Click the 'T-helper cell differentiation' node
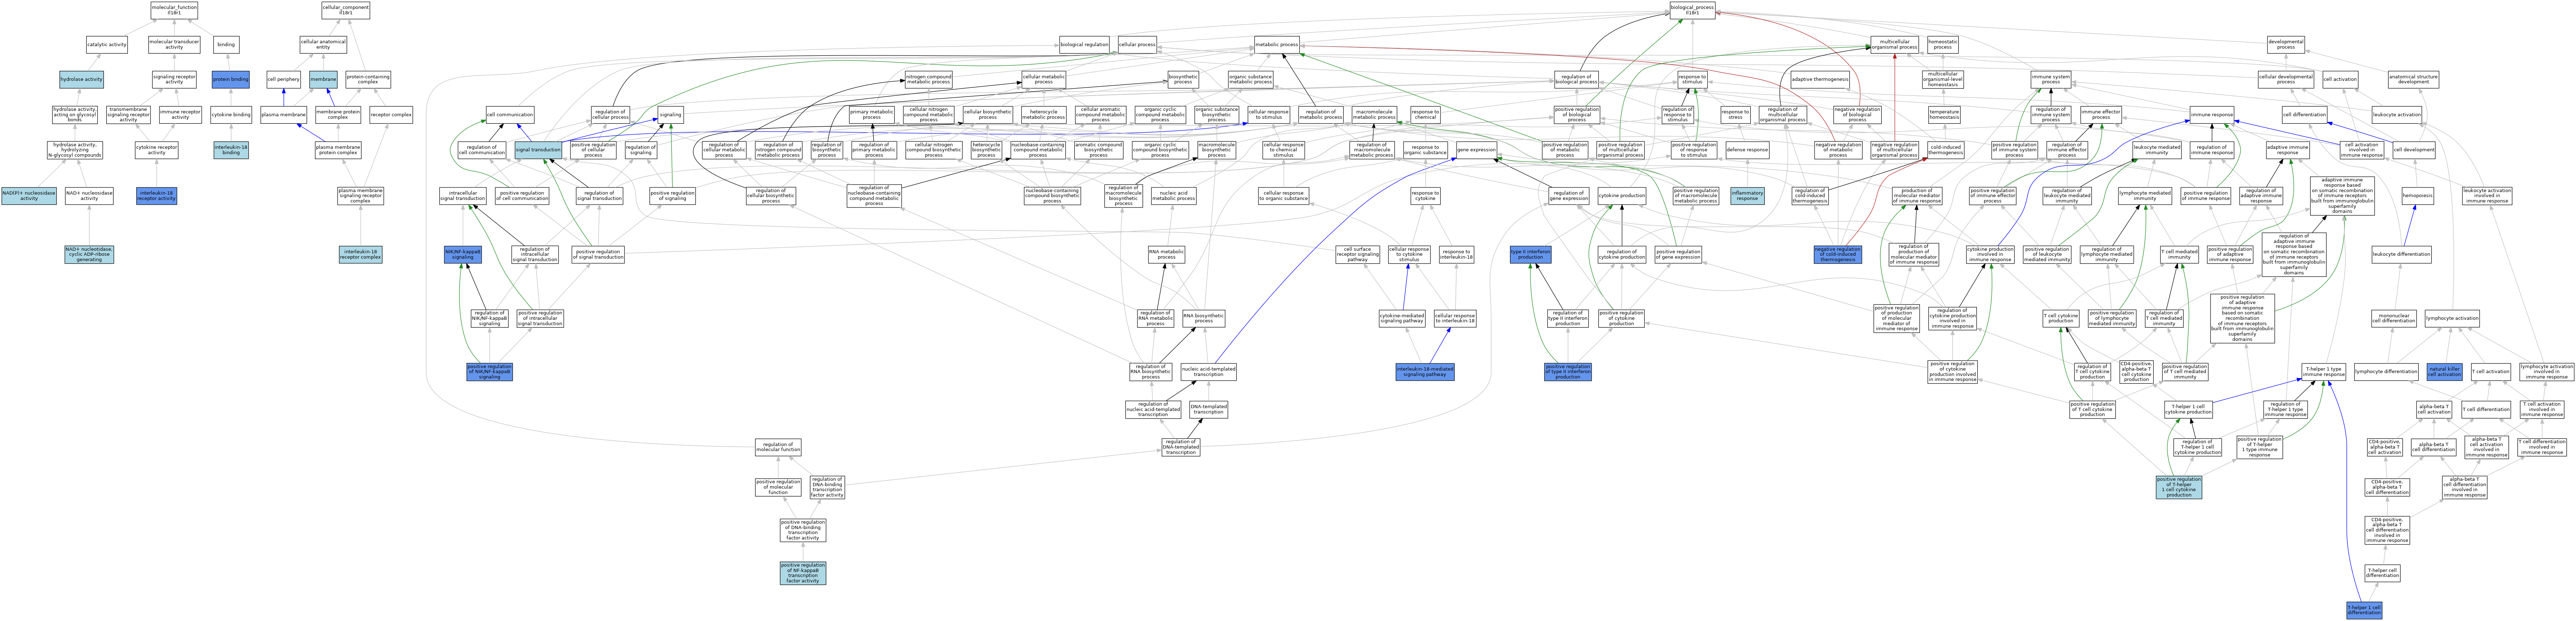This screenshot has height=621, width=2576. click(x=2382, y=573)
